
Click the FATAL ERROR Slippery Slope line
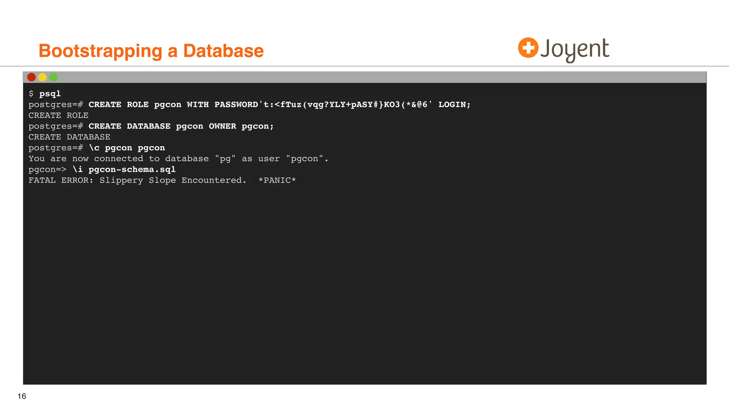point(137,180)
